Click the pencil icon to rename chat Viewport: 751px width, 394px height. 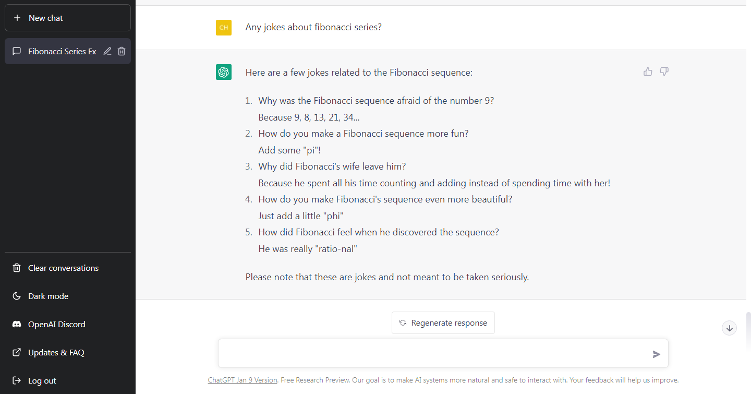click(107, 51)
